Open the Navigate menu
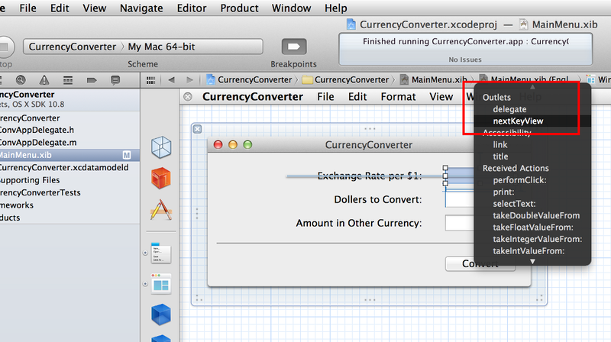 pyautogui.click(x=142, y=8)
